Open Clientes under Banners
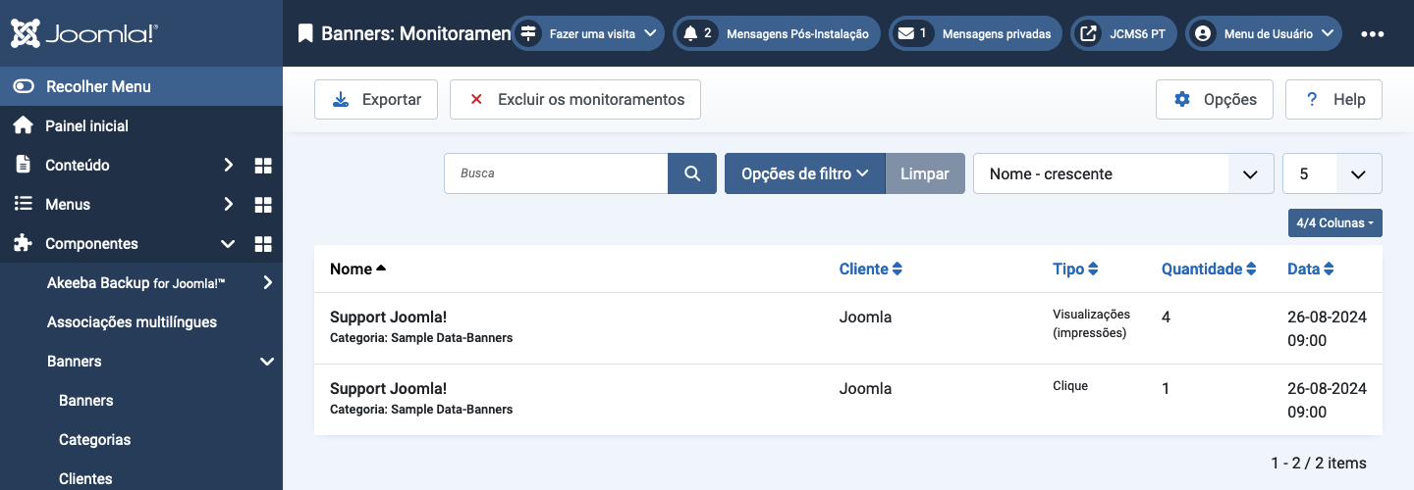The image size is (1414, 490). 85,478
